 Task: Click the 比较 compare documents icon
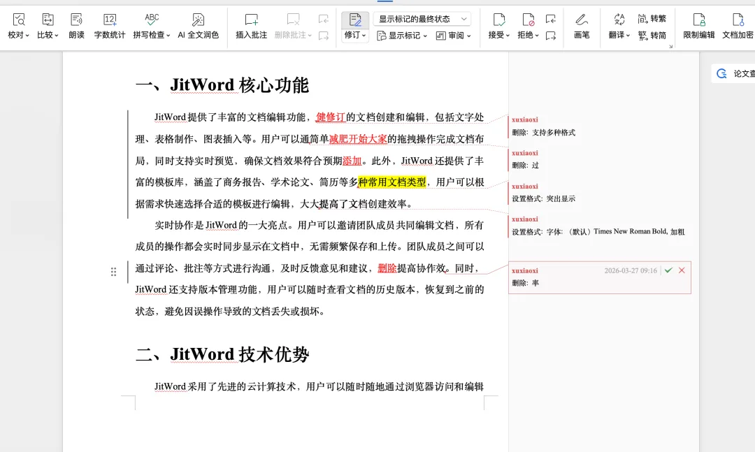(48, 20)
